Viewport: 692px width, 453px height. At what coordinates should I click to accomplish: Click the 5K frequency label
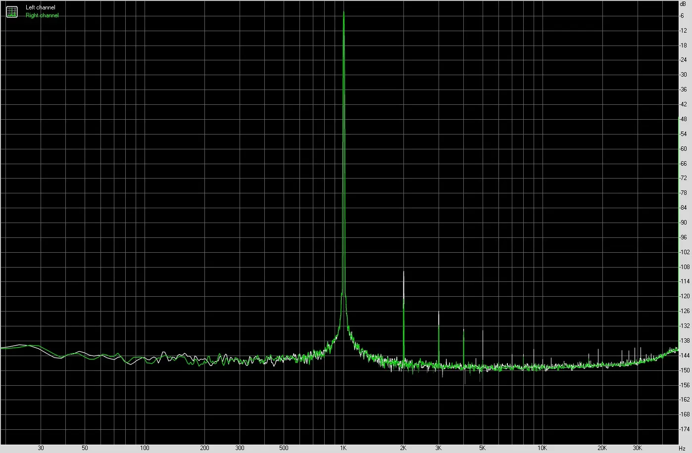[483, 448]
